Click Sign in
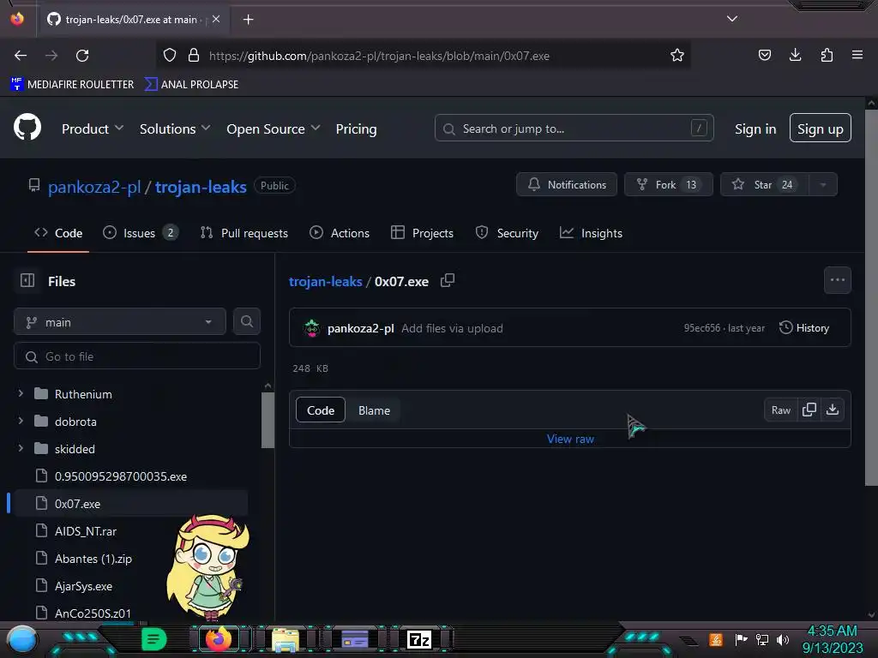This screenshot has height=658, width=878. (x=755, y=129)
